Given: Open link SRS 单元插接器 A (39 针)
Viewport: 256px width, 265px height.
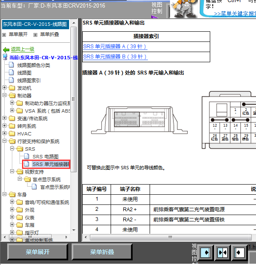Looking at the screenshot, I should pyautogui.click(x=114, y=47).
